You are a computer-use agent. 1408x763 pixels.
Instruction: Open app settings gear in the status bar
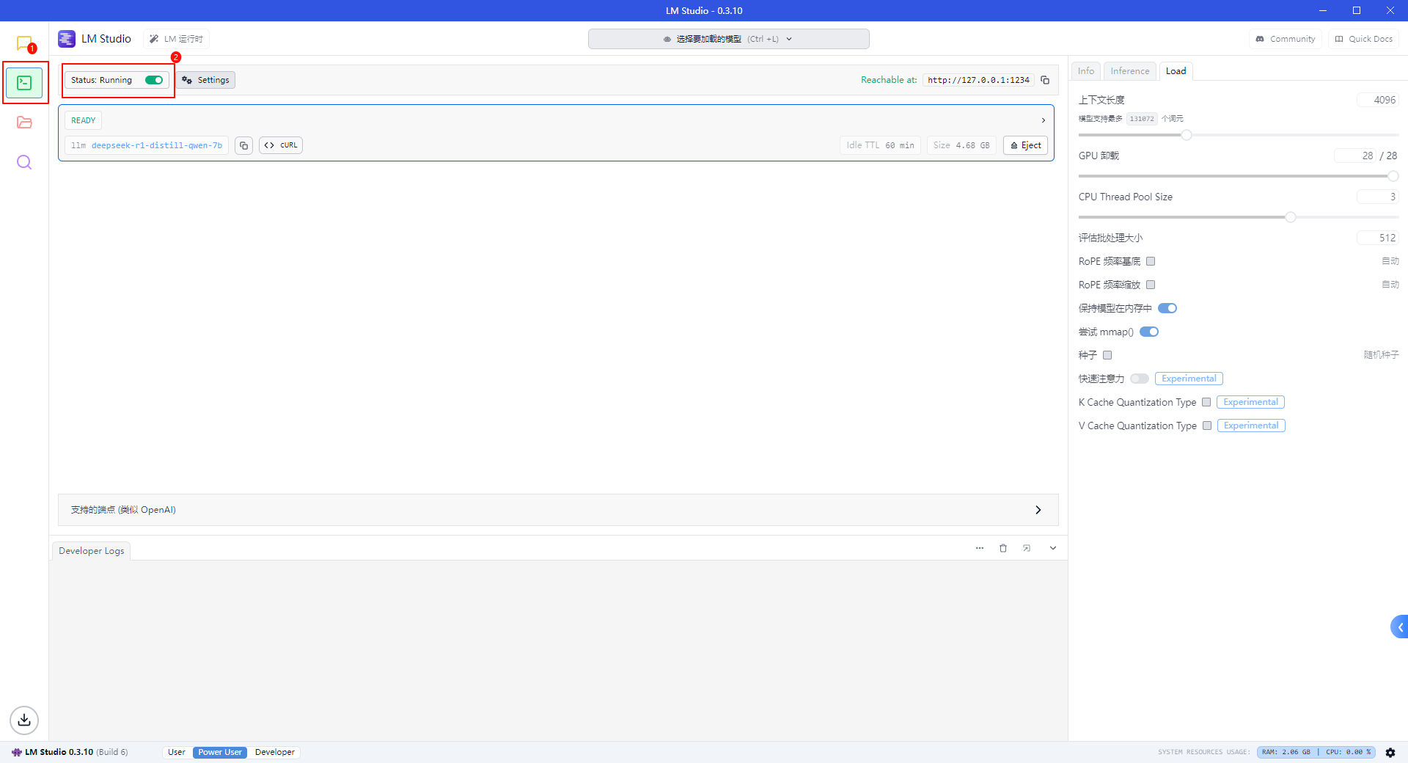[x=1390, y=752]
